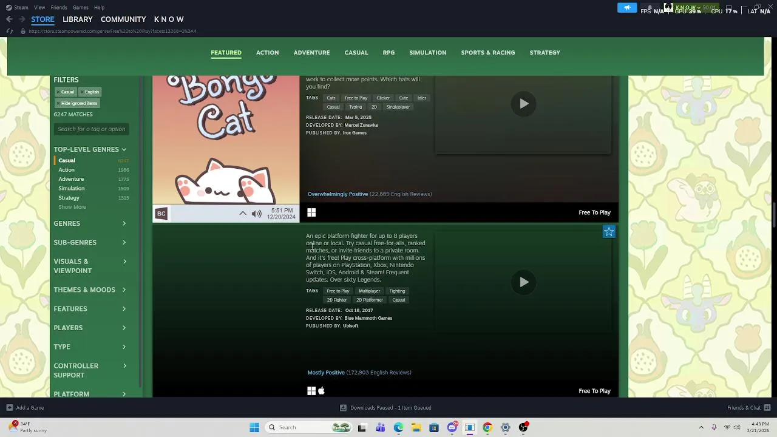
Task: Switch to the COMMUNITY tab
Action: point(123,19)
